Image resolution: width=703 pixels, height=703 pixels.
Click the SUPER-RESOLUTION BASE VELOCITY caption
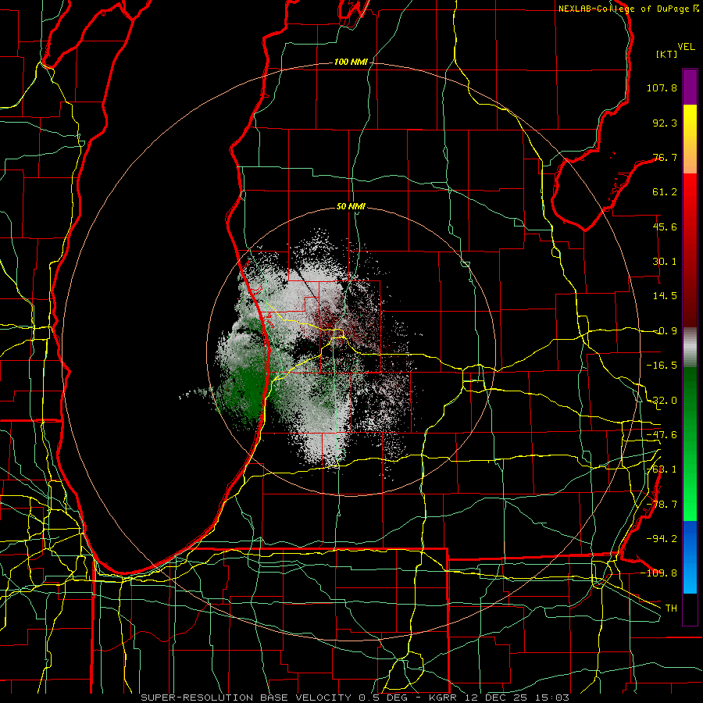(246, 698)
